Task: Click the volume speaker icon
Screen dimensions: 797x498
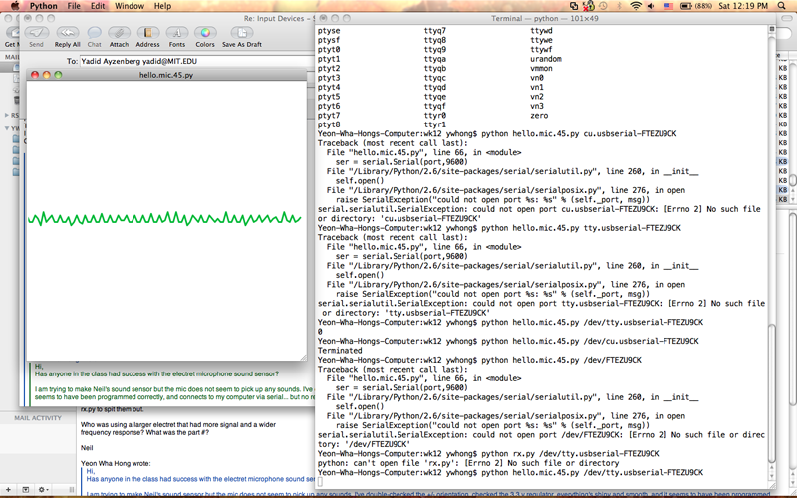Action: [x=651, y=6]
